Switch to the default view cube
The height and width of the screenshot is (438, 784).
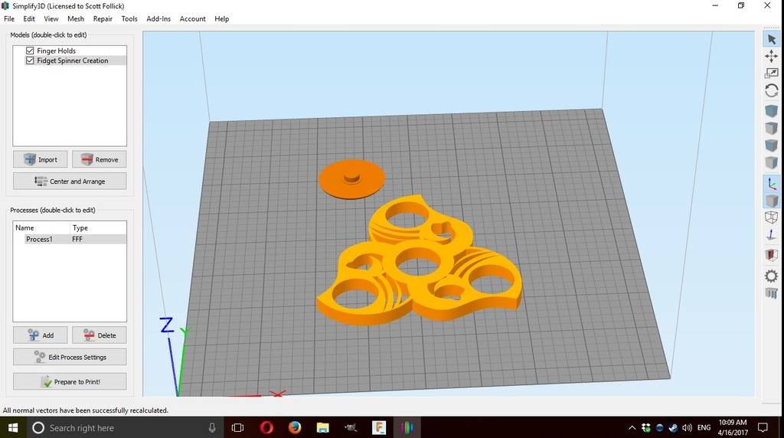coord(772,110)
